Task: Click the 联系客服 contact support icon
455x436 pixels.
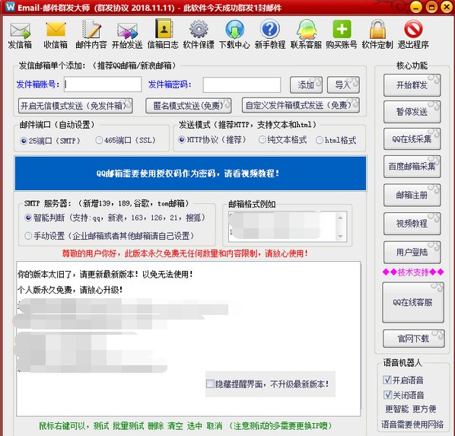Action: 306,34
